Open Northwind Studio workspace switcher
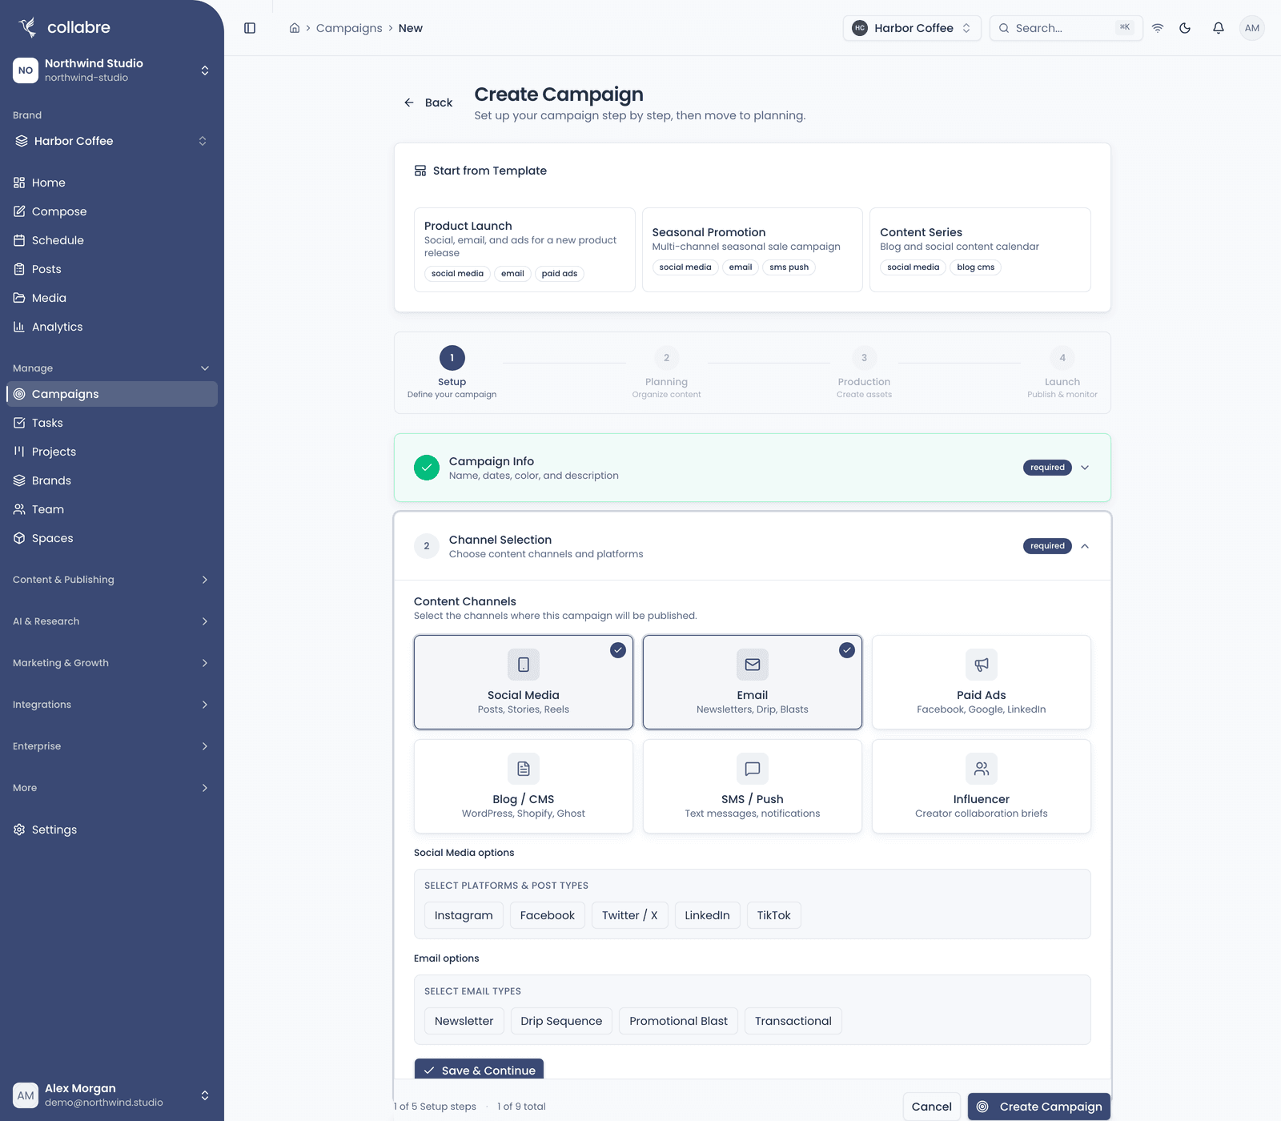The image size is (1281, 1121). (x=112, y=70)
